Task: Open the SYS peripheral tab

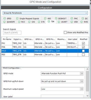Action: click(x=41, y=22)
